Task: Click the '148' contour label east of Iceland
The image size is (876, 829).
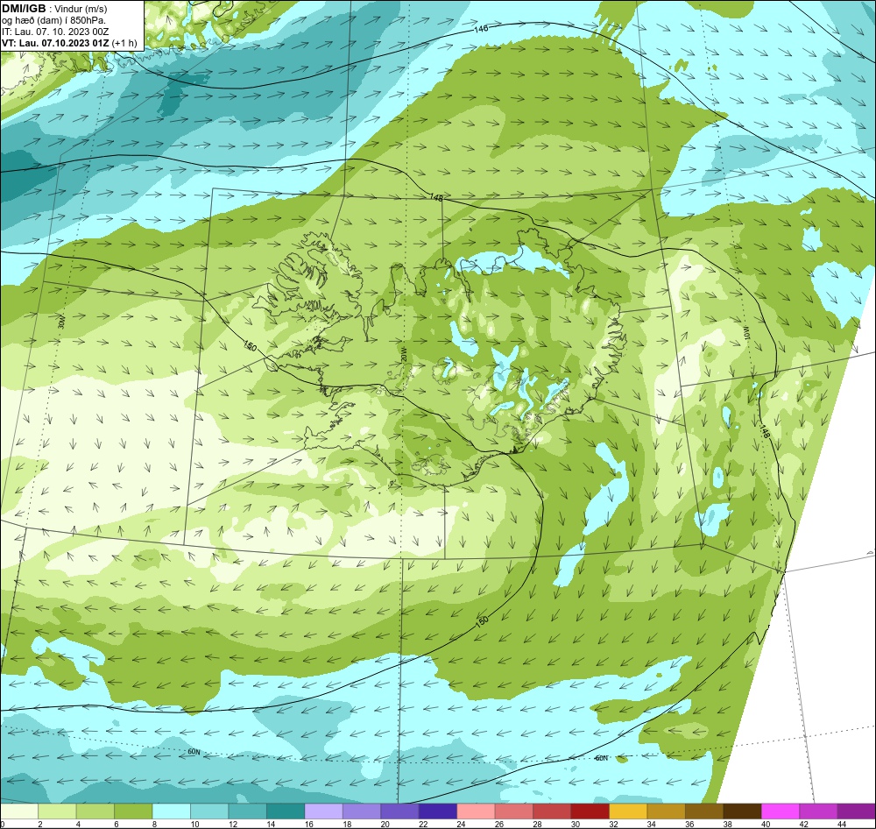Action: coord(765,431)
